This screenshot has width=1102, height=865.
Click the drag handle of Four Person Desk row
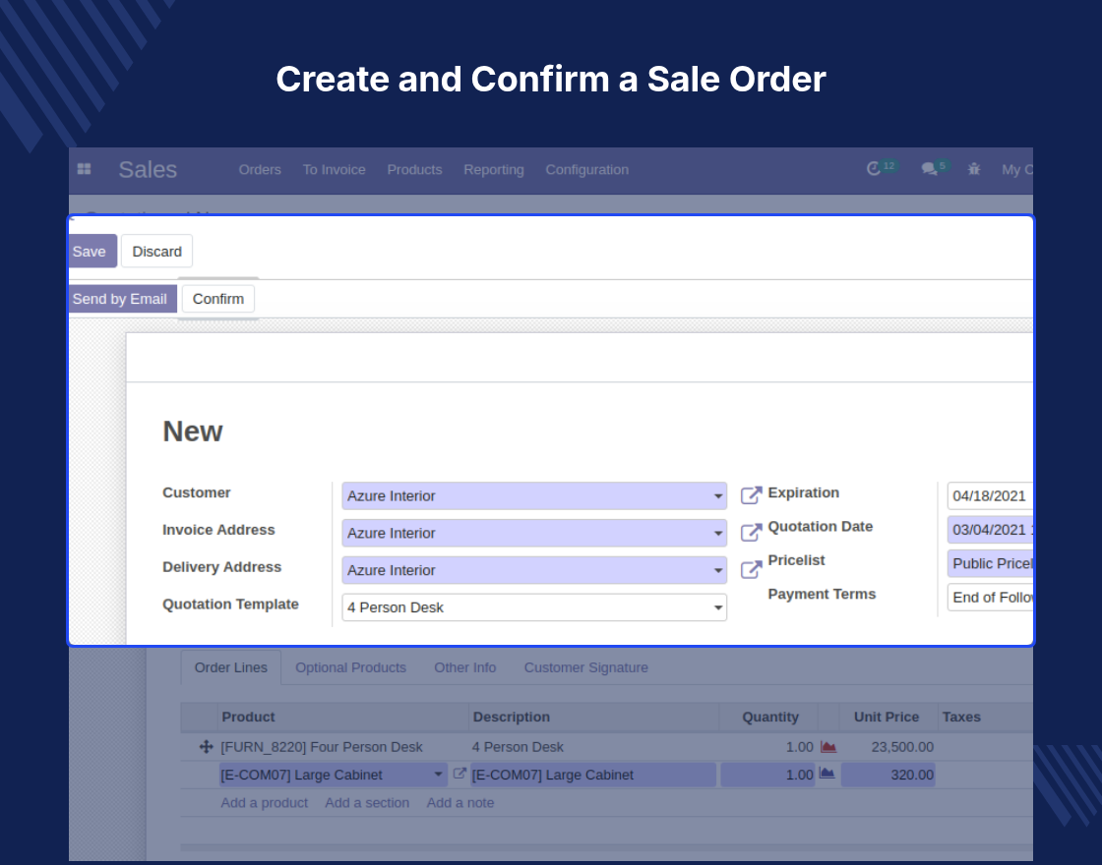pos(206,747)
